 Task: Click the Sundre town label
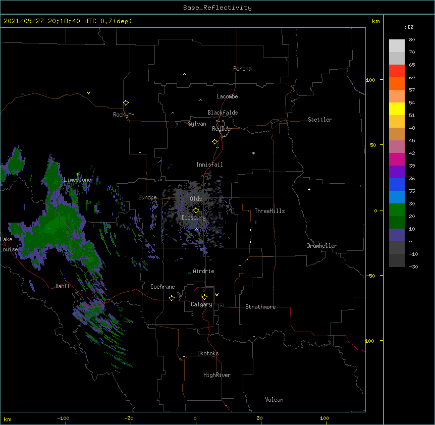(x=147, y=197)
